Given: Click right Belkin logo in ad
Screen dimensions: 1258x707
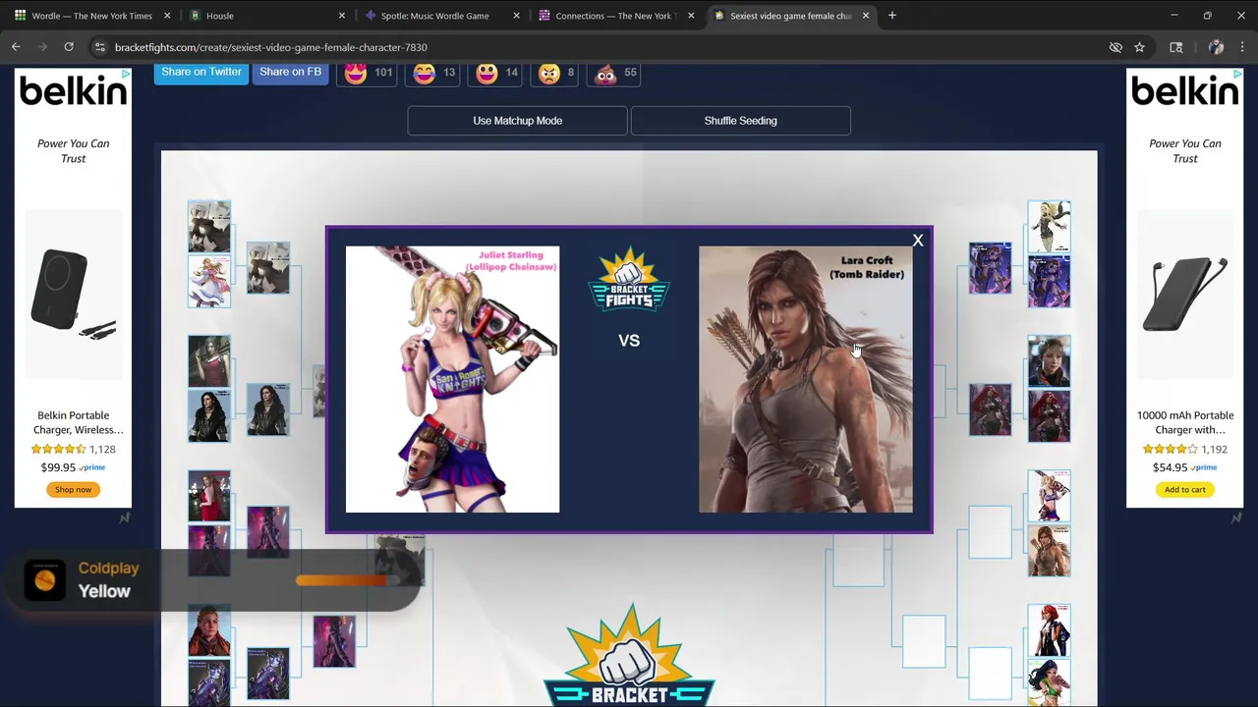Looking at the screenshot, I should (1184, 91).
